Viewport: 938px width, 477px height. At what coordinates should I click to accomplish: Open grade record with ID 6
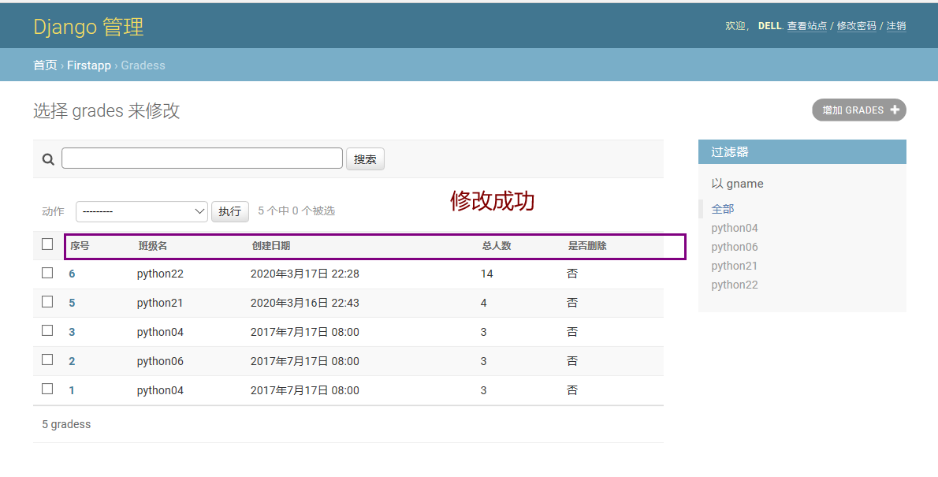click(72, 274)
